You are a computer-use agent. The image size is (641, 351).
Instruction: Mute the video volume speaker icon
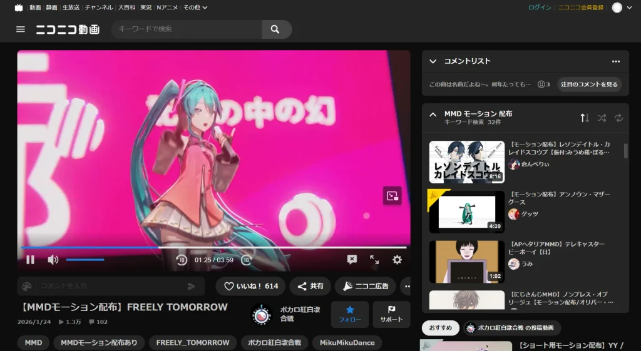click(53, 260)
